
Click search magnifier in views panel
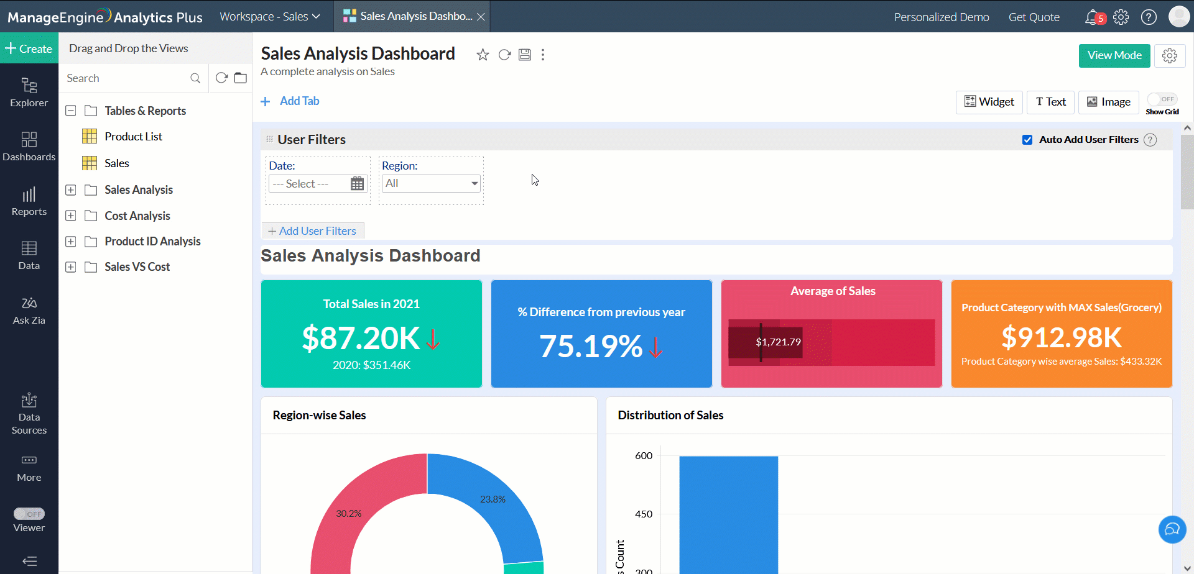coord(195,78)
